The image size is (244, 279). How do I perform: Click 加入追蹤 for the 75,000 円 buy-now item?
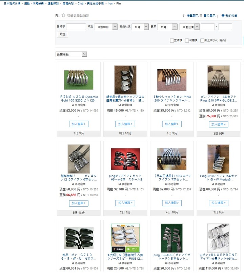[x=219, y=124]
